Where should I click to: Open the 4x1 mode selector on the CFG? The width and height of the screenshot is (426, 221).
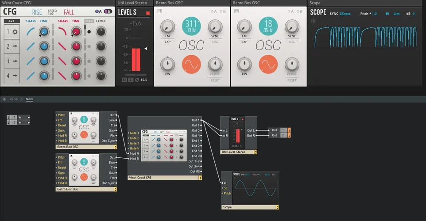[12, 21]
